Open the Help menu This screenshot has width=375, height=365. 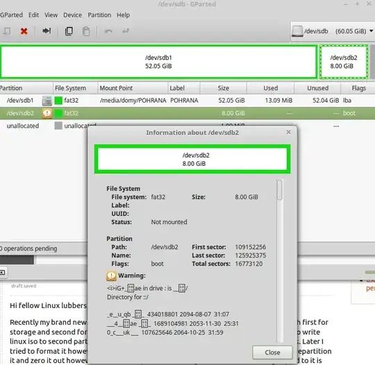123,15
